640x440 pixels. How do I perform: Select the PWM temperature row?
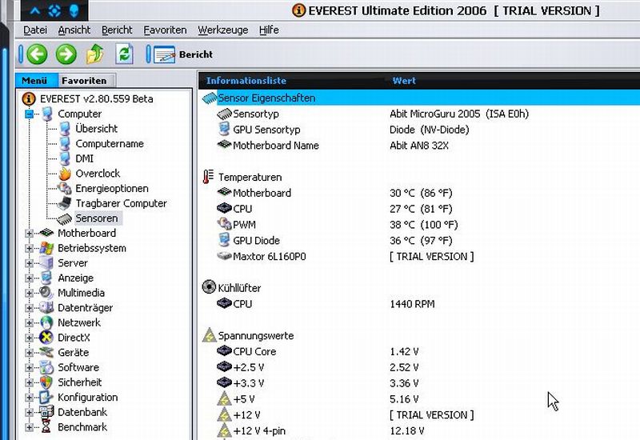[419, 225]
